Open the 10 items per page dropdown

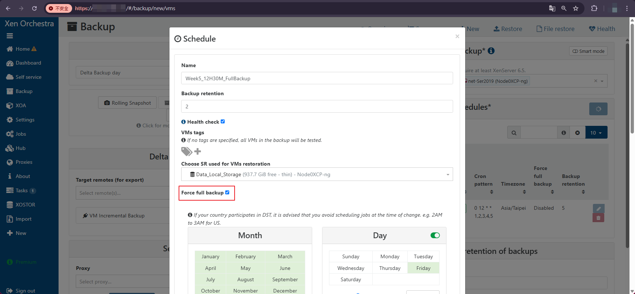(596, 133)
